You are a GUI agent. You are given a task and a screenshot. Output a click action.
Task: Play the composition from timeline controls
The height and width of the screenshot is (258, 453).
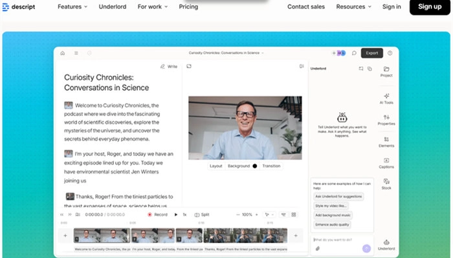tap(175, 214)
